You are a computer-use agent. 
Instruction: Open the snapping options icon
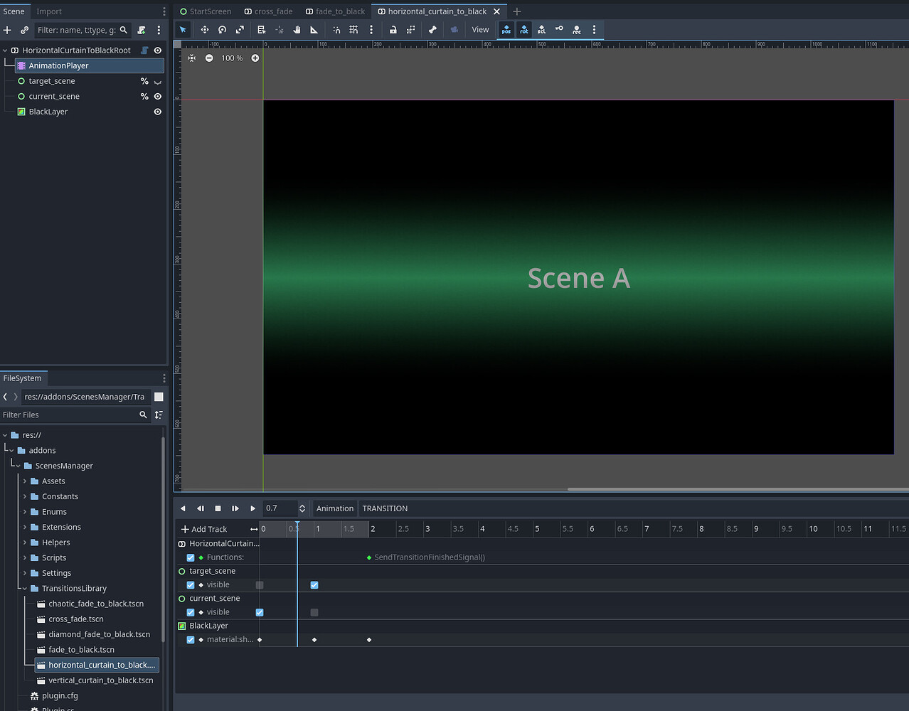(371, 29)
